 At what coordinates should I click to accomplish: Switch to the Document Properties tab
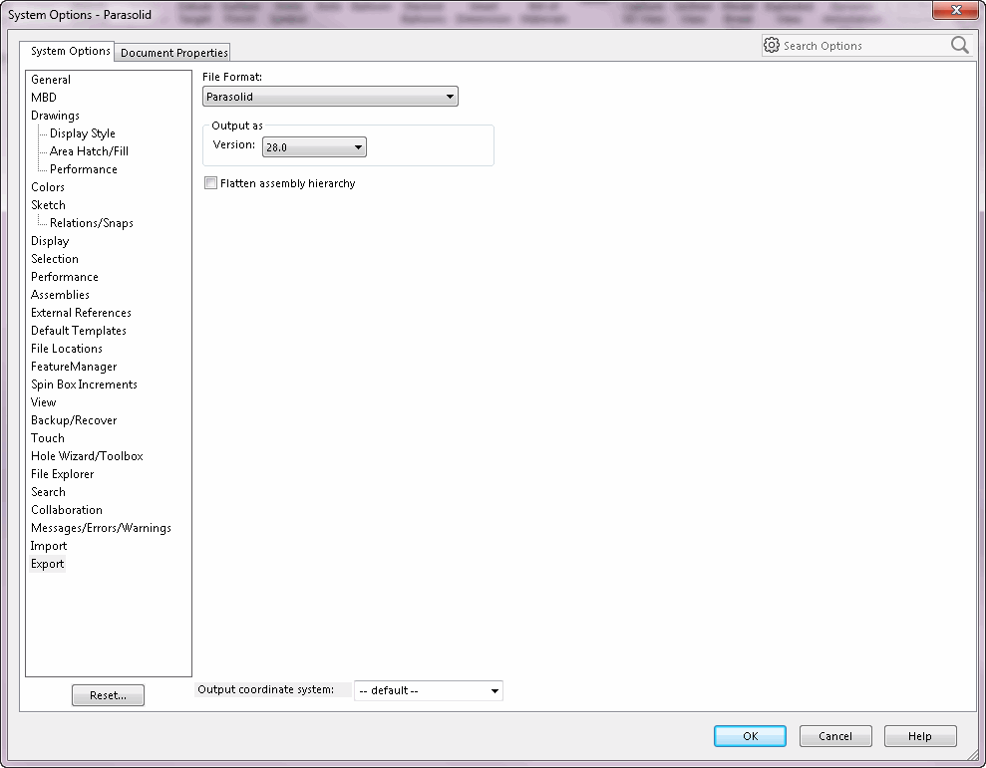coord(173,52)
